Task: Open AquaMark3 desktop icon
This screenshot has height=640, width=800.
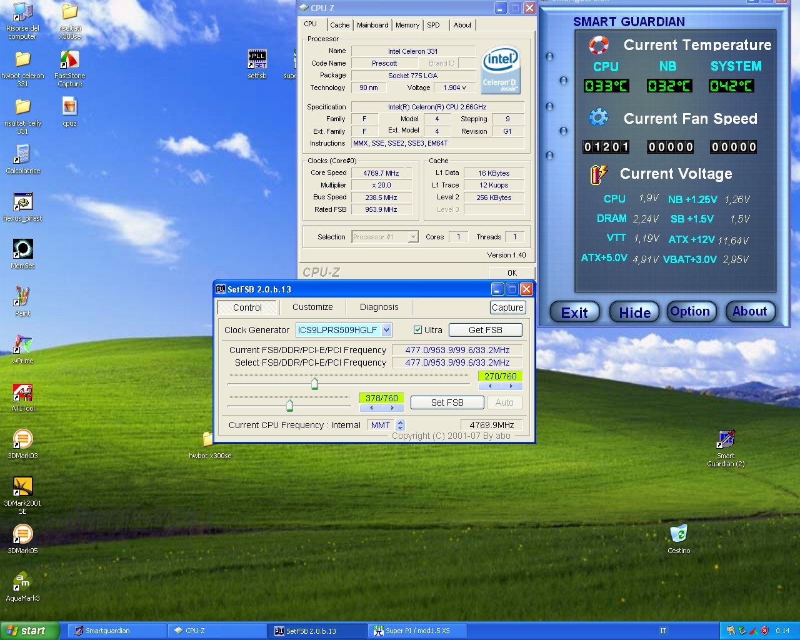Action: (x=22, y=586)
